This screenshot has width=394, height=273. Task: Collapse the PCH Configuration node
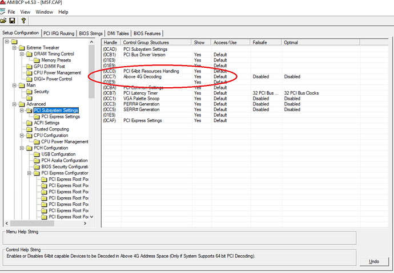tap(22, 148)
